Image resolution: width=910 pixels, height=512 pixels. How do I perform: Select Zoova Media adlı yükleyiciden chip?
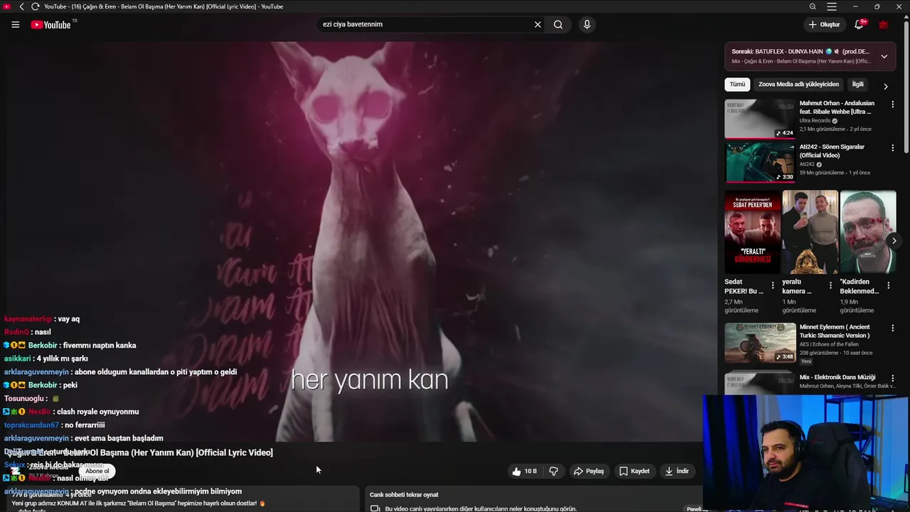click(x=798, y=84)
